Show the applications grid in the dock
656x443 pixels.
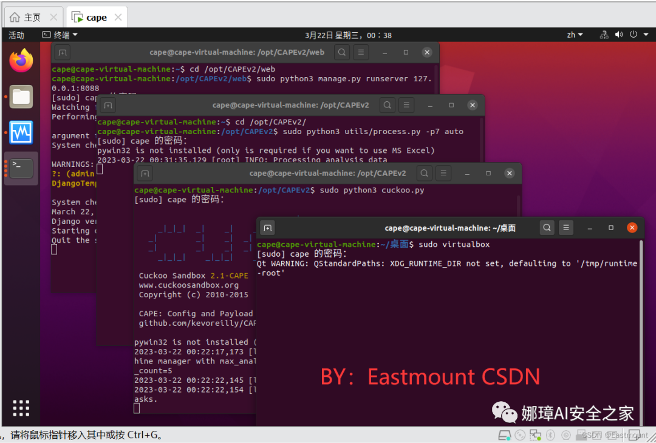click(x=21, y=408)
